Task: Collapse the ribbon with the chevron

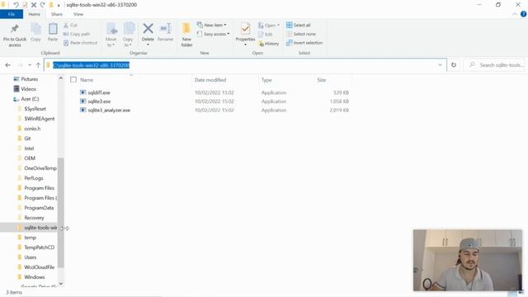Action: pyautogui.click(x=515, y=14)
